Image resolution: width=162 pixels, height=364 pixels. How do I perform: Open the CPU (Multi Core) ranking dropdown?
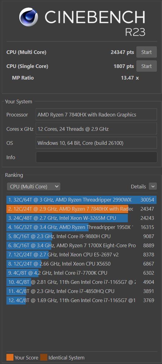pos(34,186)
